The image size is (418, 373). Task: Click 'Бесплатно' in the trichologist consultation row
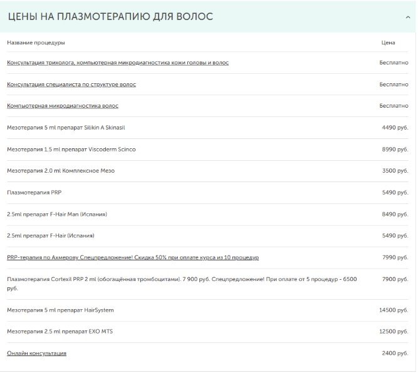point(394,63)
